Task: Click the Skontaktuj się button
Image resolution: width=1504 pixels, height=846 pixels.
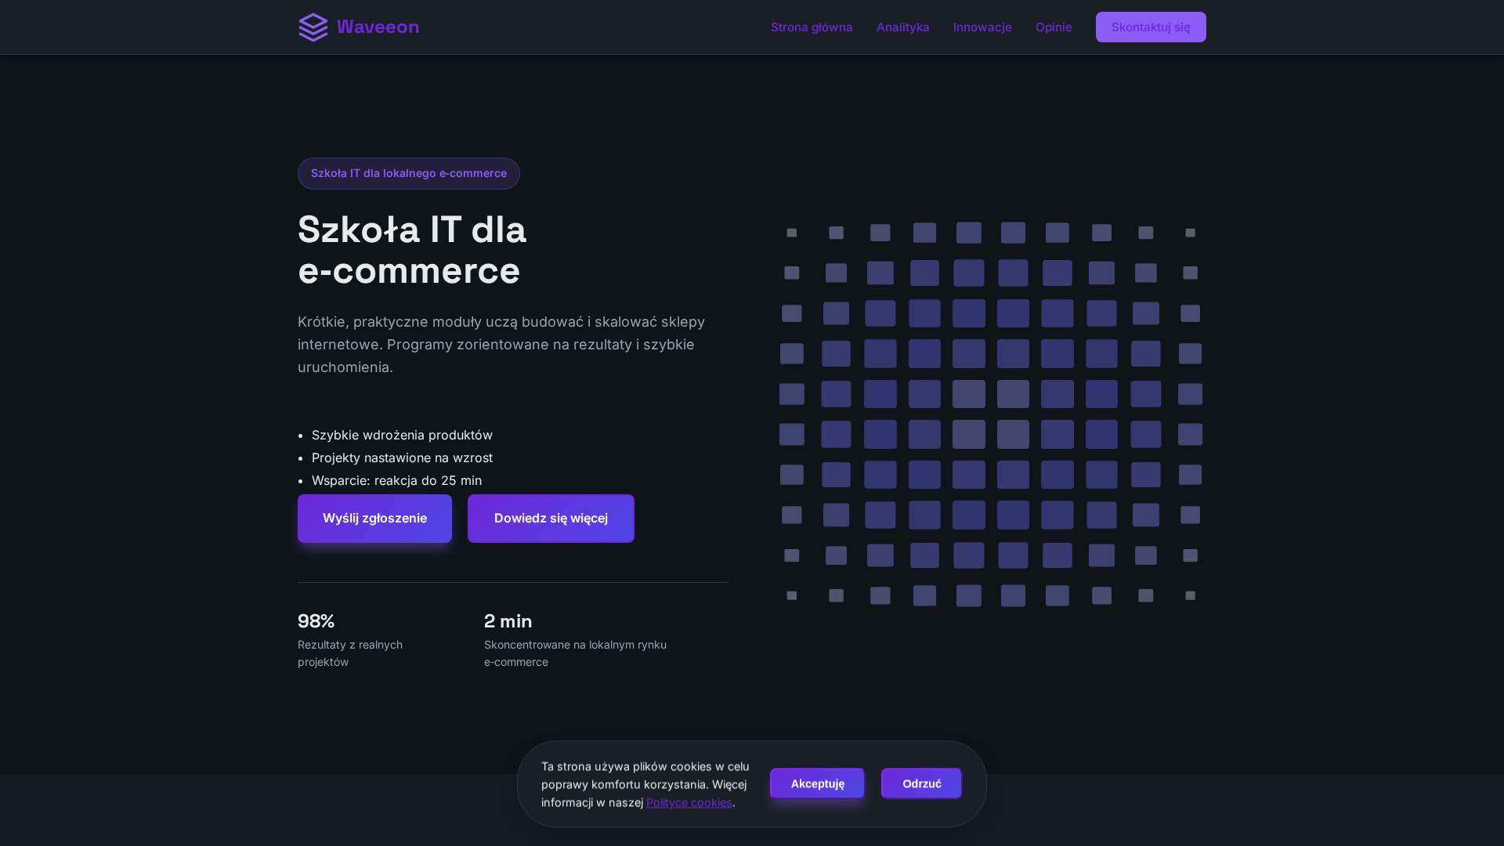Action: [x=1151, y=27]
